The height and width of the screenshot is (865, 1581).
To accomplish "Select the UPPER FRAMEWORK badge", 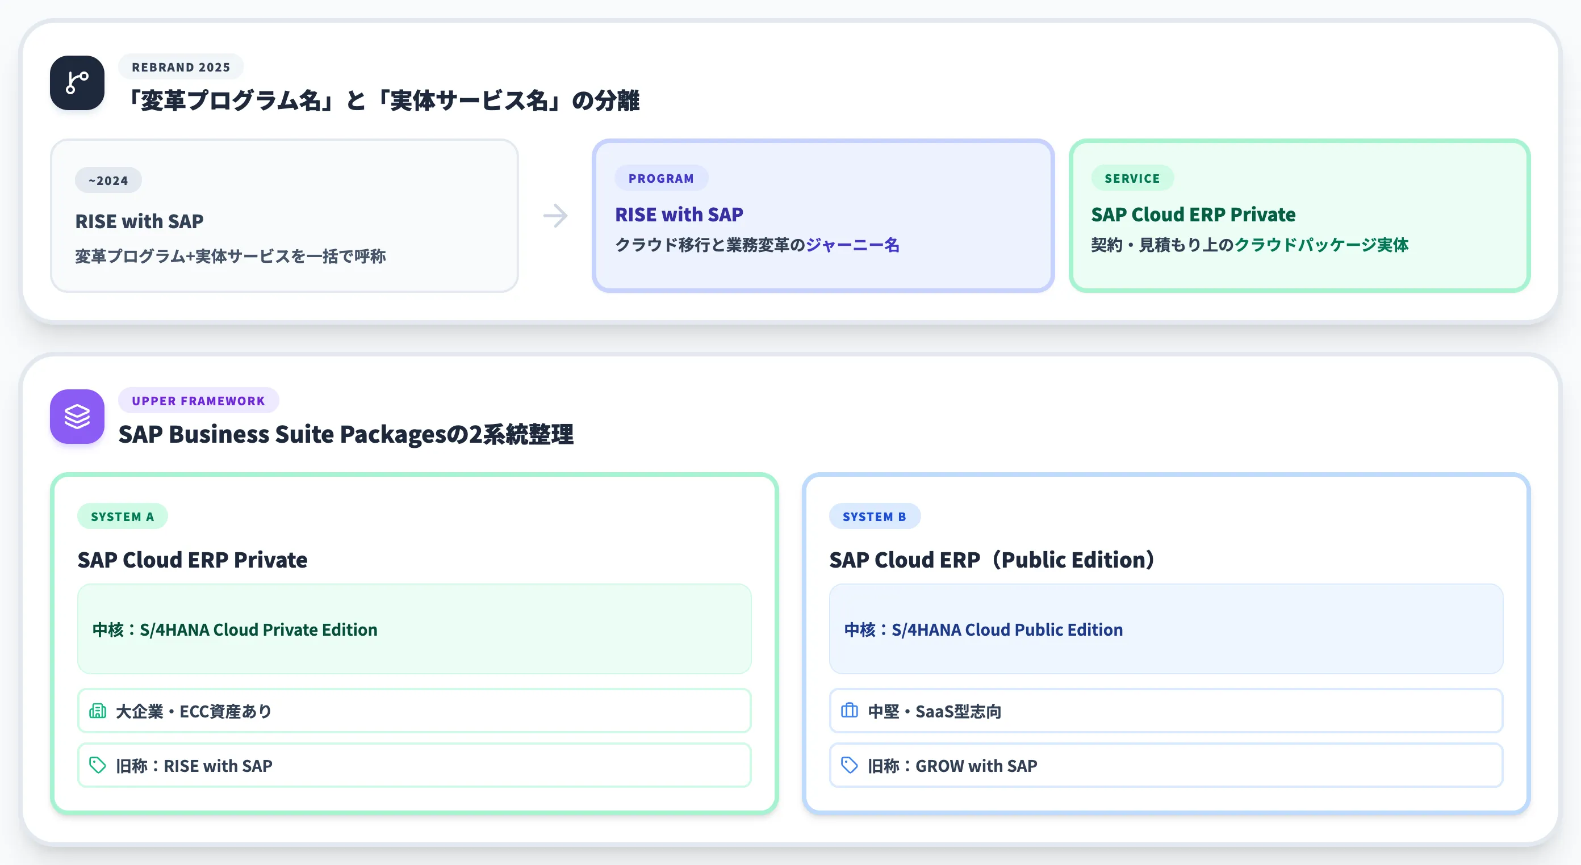I will click(x=198, y=401).
